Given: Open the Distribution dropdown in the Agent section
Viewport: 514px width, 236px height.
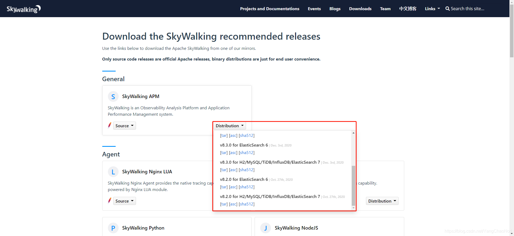Looking at the screenshot, I should pyautogui.click(x=382, y=201).
